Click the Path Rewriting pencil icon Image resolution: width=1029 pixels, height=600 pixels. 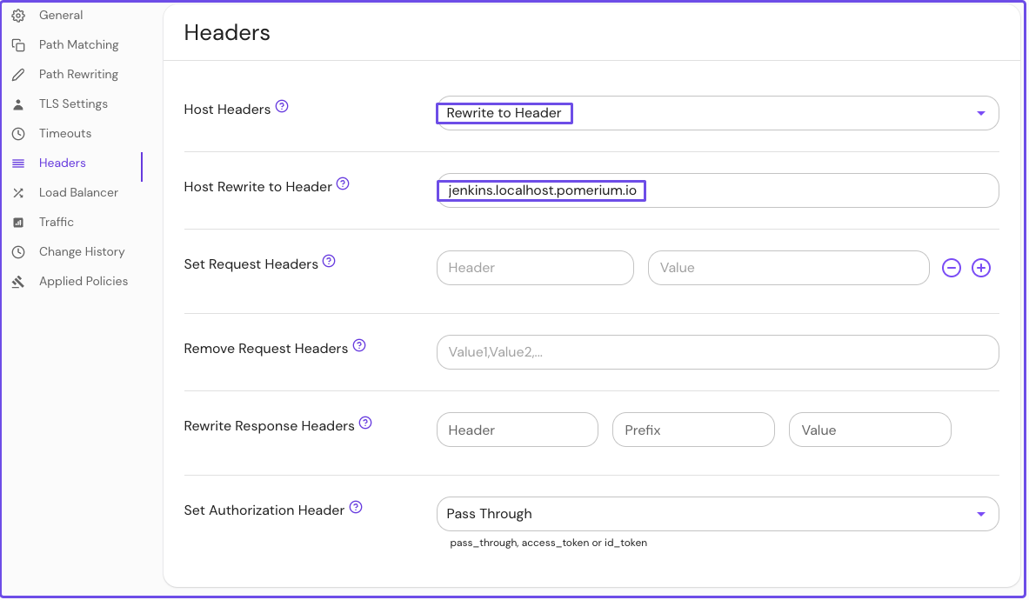[x=17, y=74]
